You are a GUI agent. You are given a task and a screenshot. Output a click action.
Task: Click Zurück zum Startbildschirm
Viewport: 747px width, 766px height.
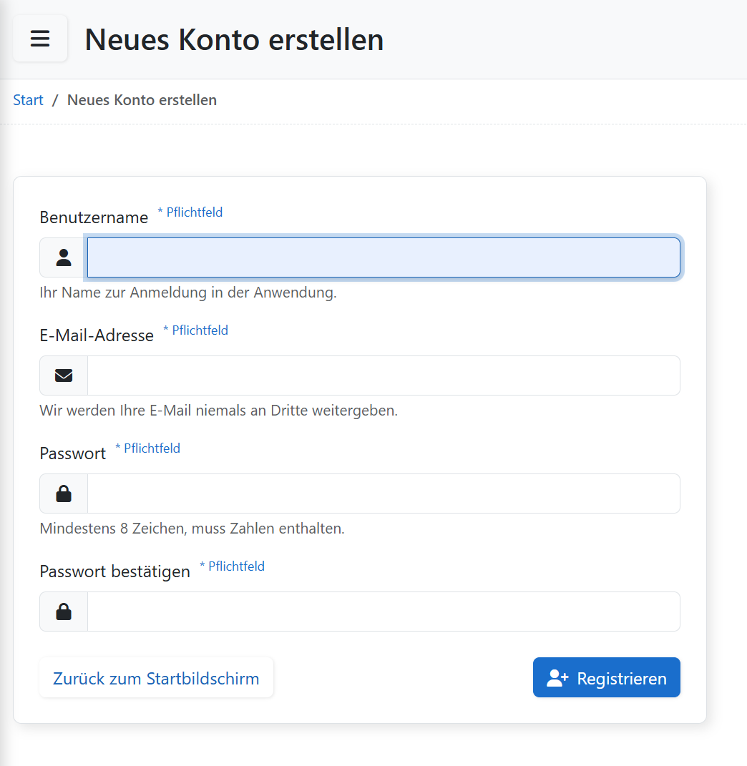156,677
